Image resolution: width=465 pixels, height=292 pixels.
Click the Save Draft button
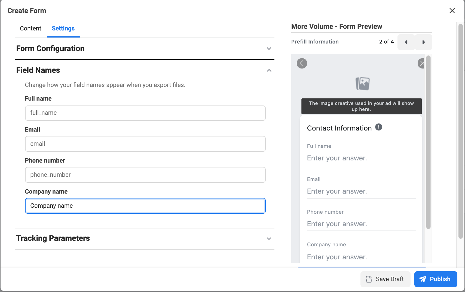(385, 279)
